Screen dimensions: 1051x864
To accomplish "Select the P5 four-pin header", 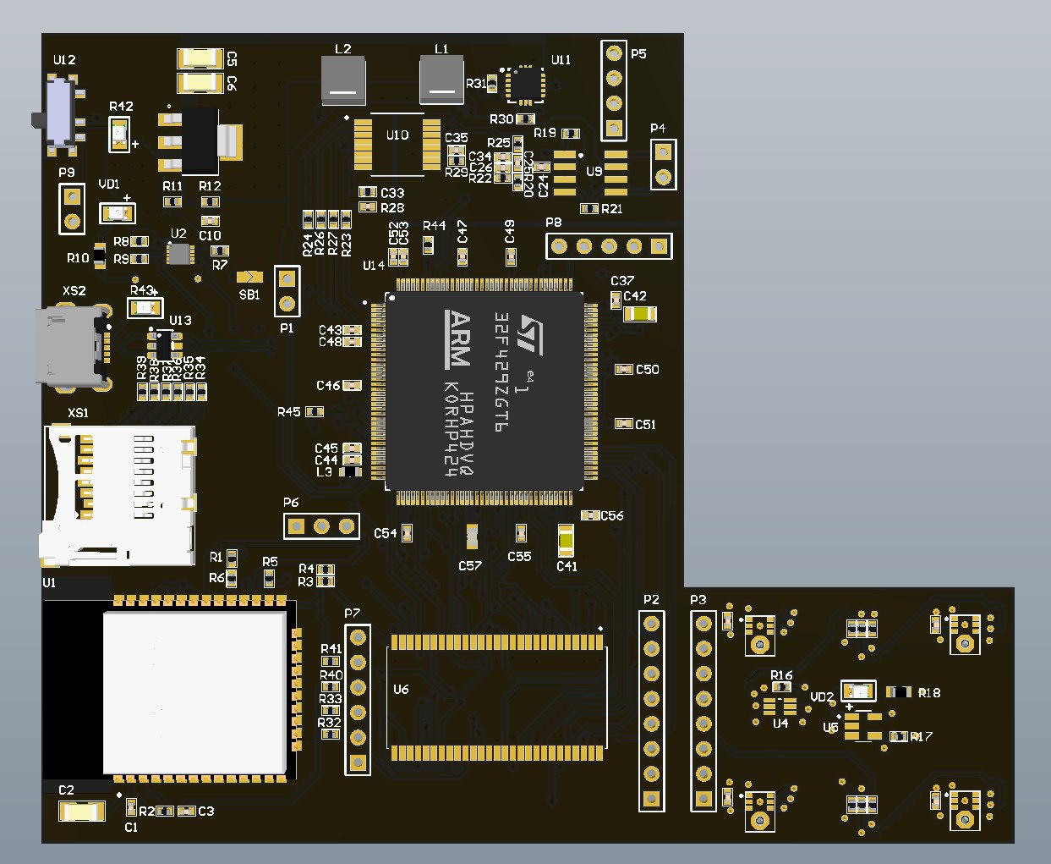I will 614,91.
